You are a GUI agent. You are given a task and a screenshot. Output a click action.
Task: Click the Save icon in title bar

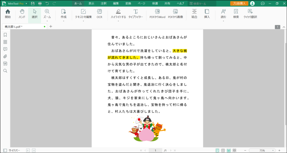tap(33, 3)
